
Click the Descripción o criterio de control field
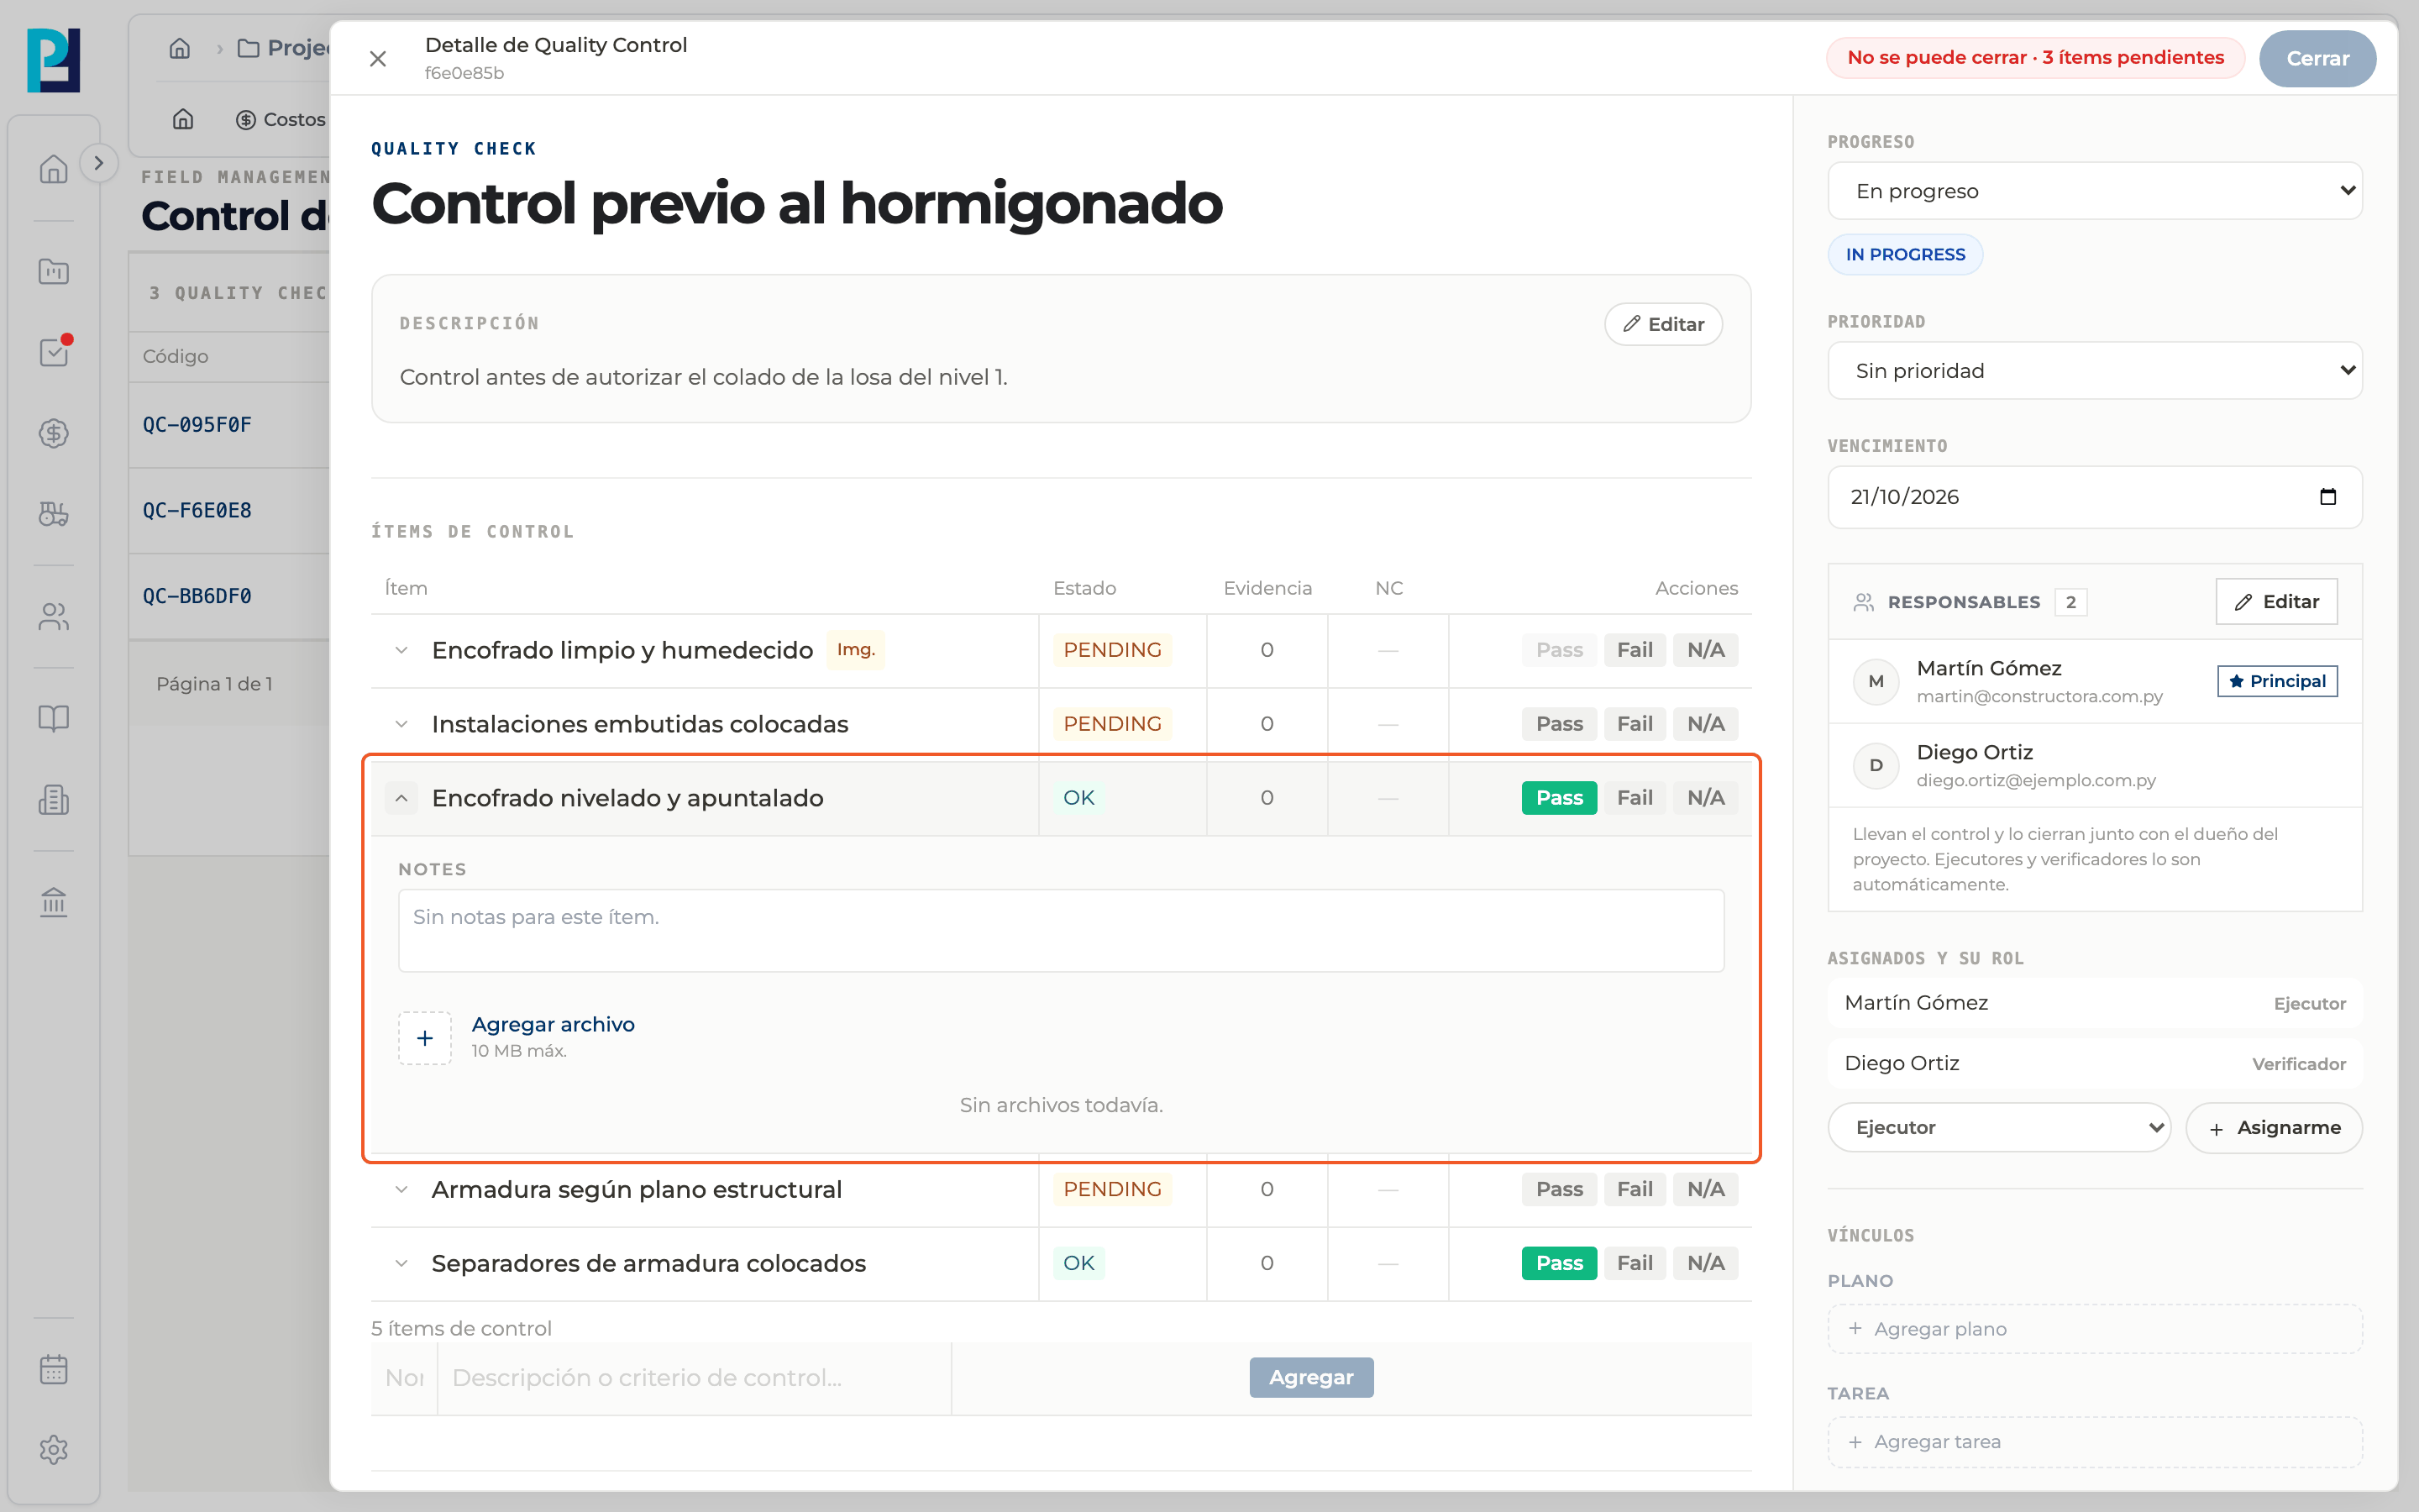694,1378
